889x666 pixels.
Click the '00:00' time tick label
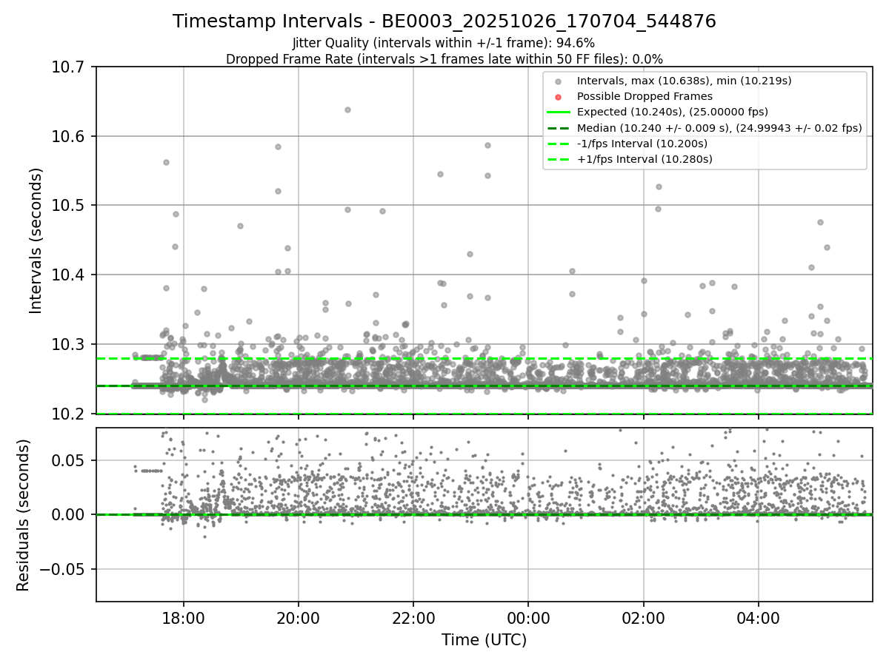tap(528, 617)
